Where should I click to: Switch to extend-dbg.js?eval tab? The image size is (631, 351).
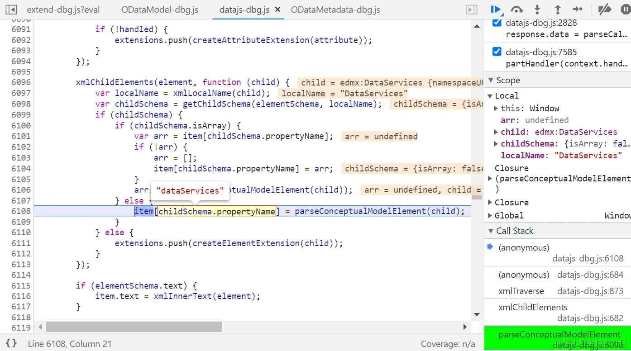(x=63, y=9)
